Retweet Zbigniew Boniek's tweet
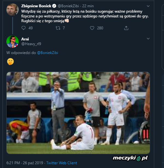Screen dimensions: 164x168 (x=58, y=28)
